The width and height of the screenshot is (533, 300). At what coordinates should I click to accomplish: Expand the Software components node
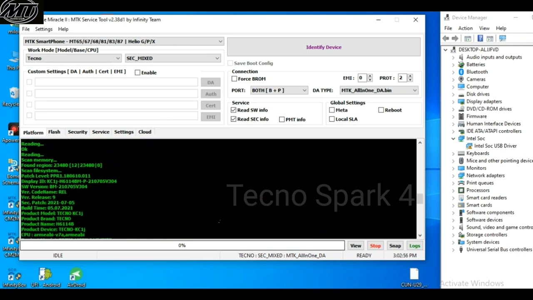(453, 212)
